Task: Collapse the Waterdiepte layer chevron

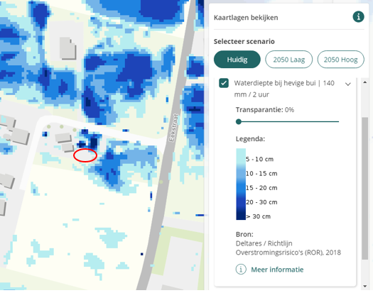Action: coord(348,84)
